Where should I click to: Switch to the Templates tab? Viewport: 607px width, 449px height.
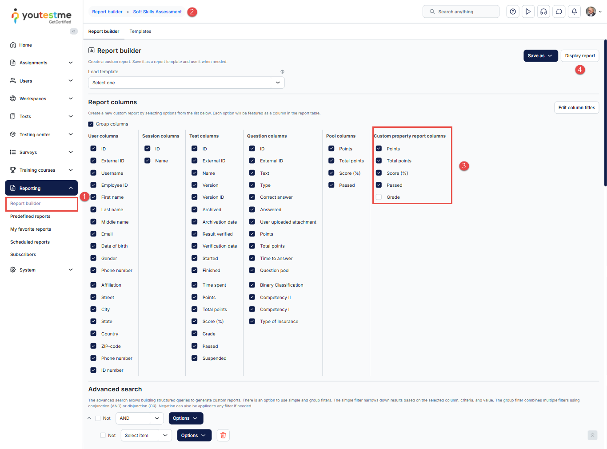tap(140, 32)
